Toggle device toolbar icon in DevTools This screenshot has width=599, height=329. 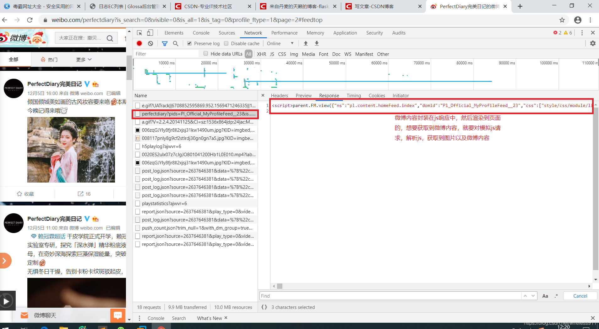(150, 33)
